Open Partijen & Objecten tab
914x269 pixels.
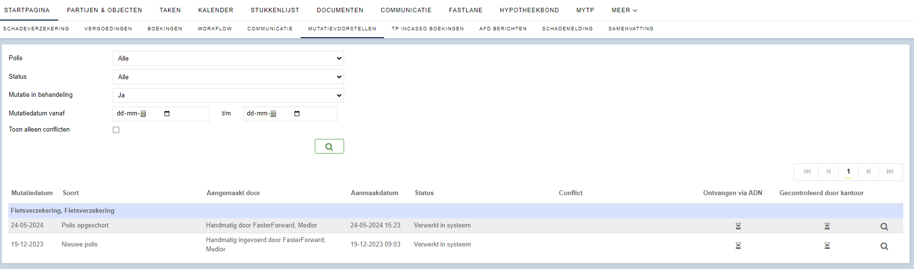click(105, 10)
